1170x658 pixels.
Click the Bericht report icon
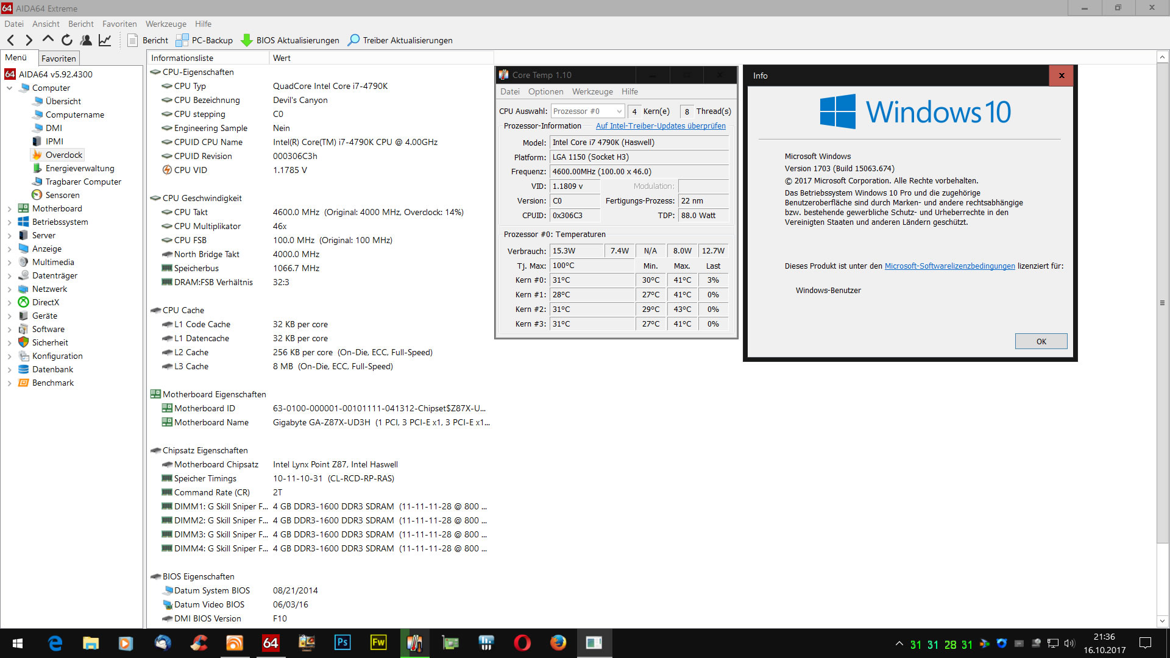tap(132, 40)
